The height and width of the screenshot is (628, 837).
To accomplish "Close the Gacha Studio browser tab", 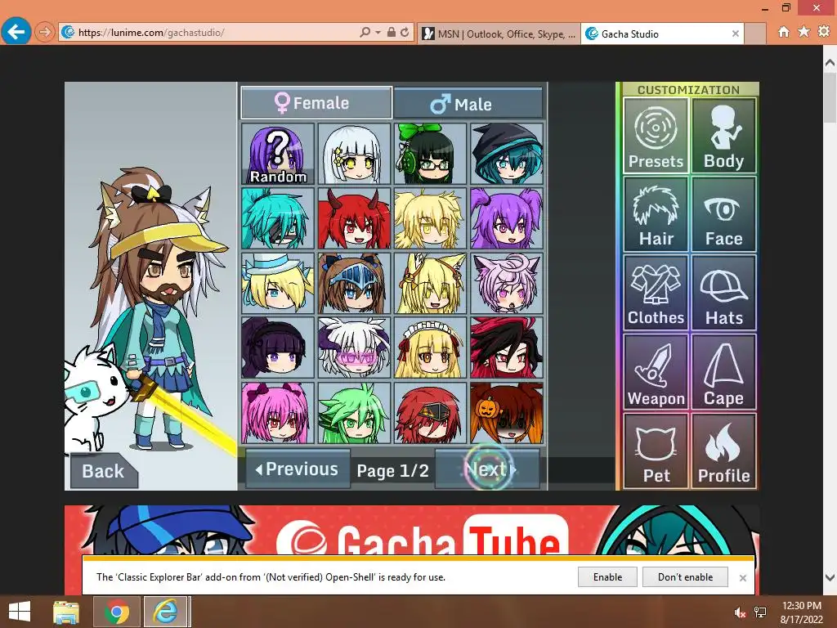I will click(736, 34).
